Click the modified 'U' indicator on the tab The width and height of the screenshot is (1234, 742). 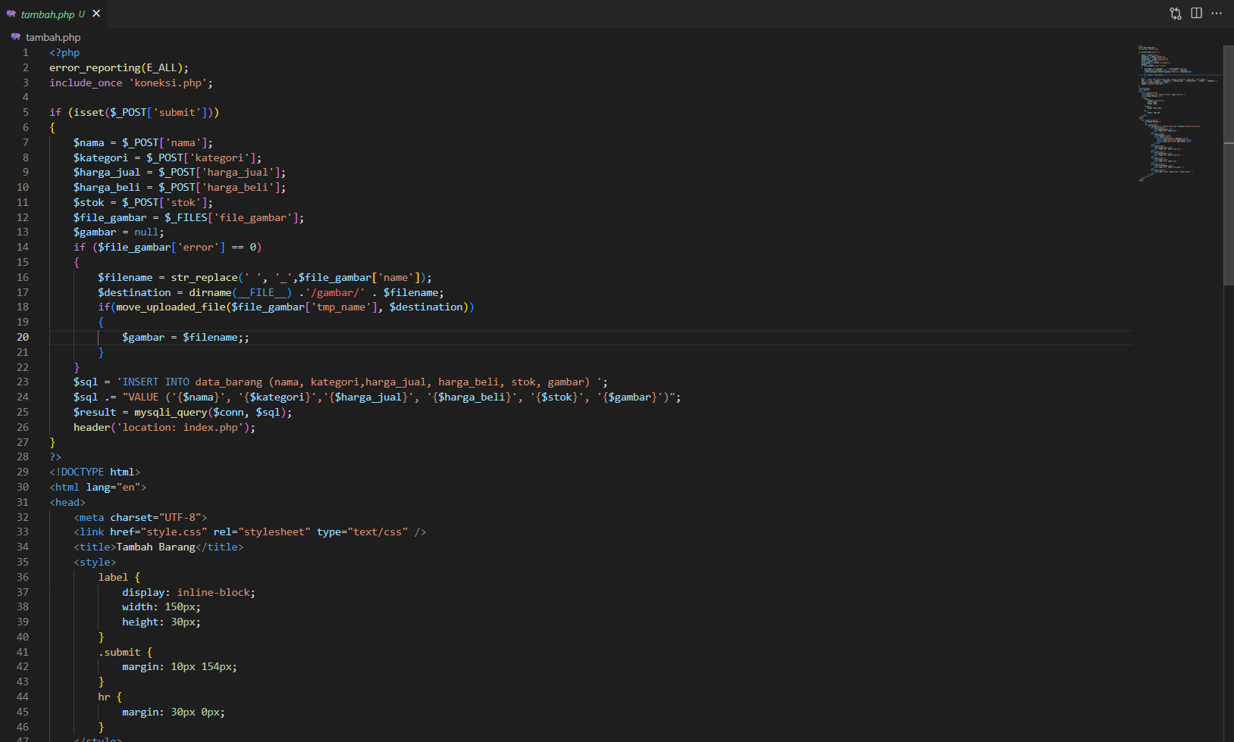coord(83,14)
